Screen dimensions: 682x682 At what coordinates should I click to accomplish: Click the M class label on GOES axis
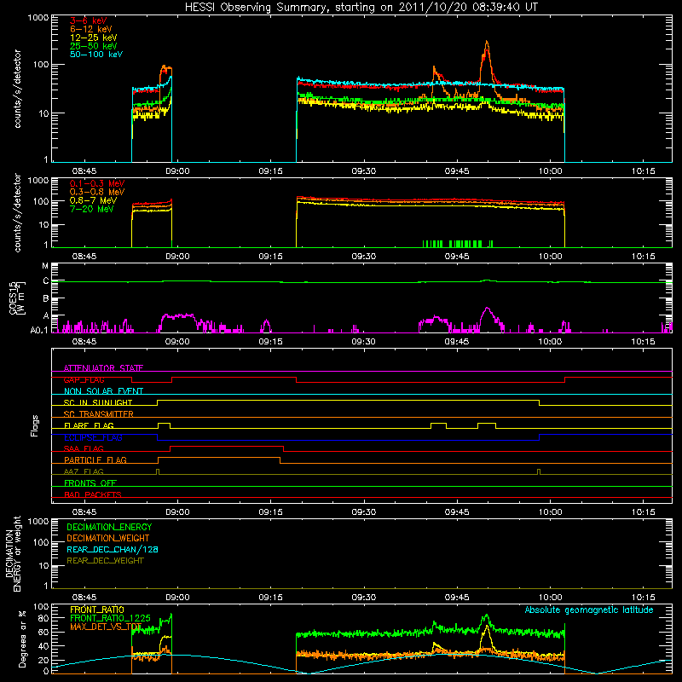(x=45, y=266)
